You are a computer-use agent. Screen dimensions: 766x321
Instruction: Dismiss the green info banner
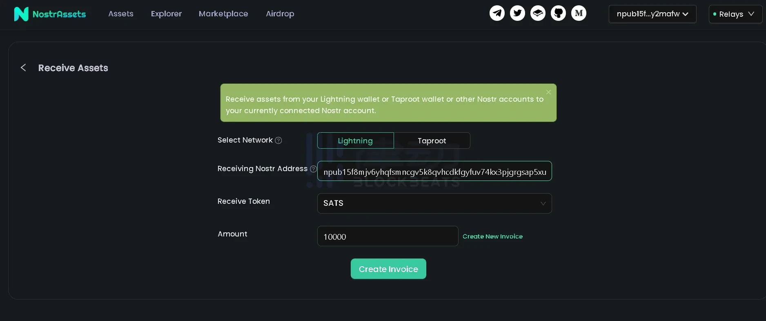(548, 92)
